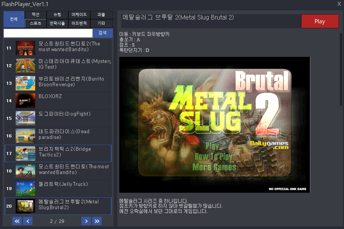Click the controls line '총쏘기 : A'
This screenshot has height=229, width=344.
pyautogui.click(x=130, y=39)
